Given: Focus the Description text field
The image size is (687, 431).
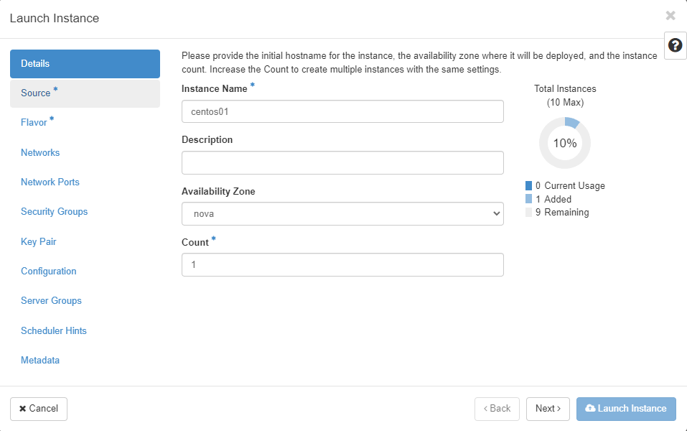Looking at the screenshot, I should [342, 162].
